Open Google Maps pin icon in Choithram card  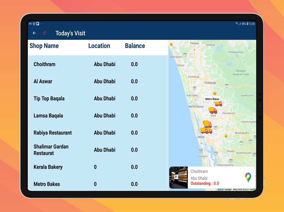click(248, 177)
